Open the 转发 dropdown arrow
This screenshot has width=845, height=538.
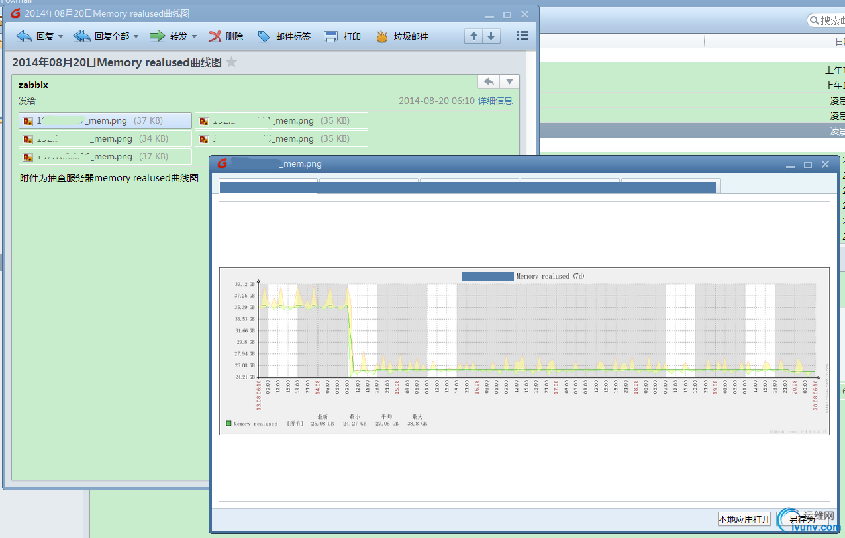195,37
